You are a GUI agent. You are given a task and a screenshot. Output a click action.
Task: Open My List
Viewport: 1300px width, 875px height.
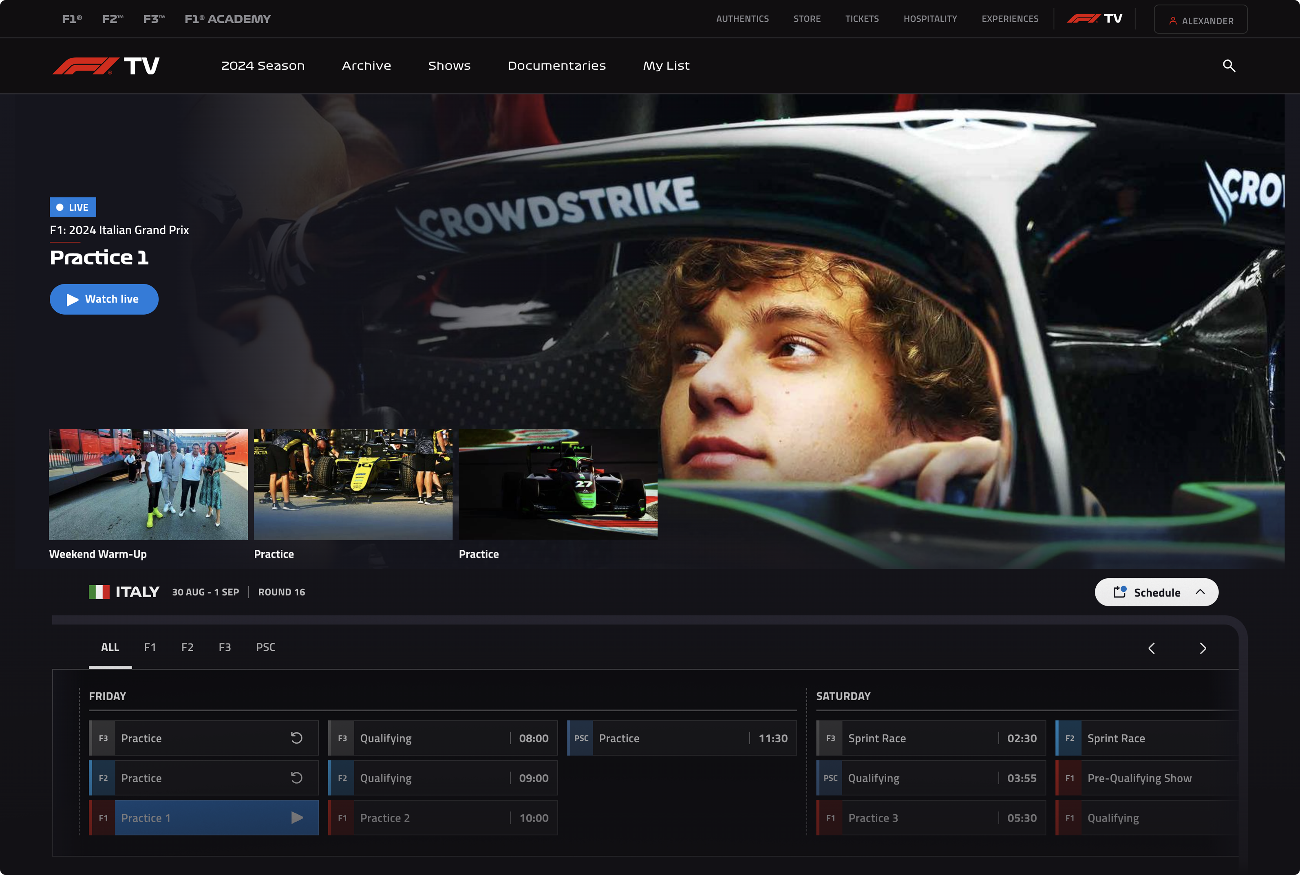pyautogui.click(x=667, y=66)
